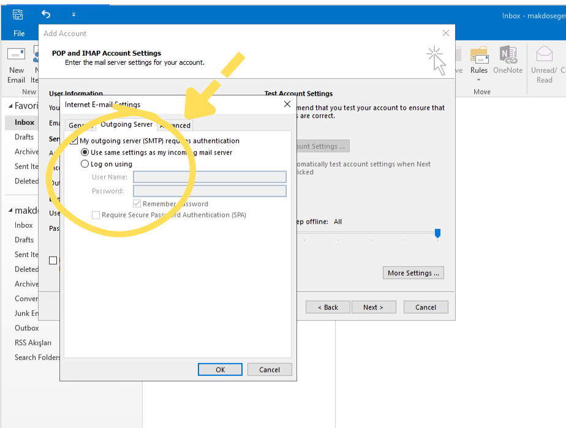
Task: Select Inbox under Favorites
Action: point(21,122)
